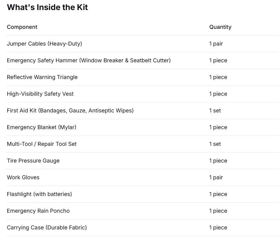Select the Emergency Blanket (Mylar) entry
The width and height of the screenshot is (279, 237).
click(42, 127)
